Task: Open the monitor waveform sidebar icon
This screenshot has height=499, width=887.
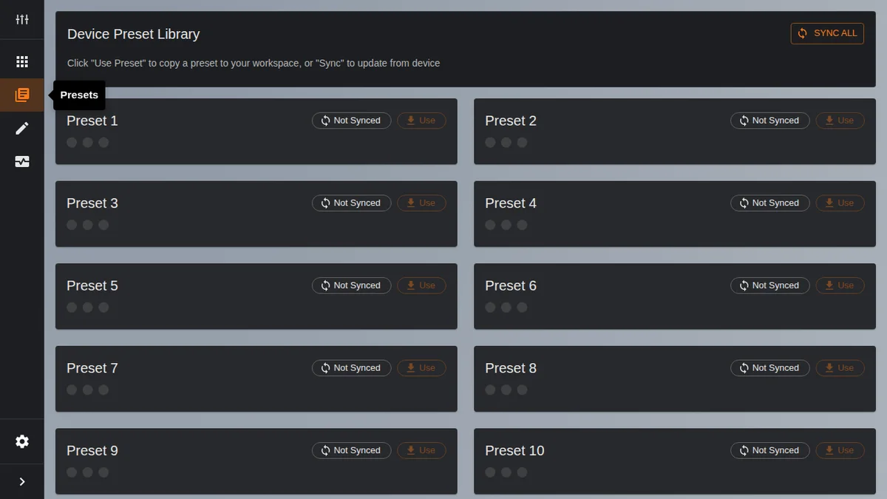Action: pyautogui.click(x=22, y=162)
